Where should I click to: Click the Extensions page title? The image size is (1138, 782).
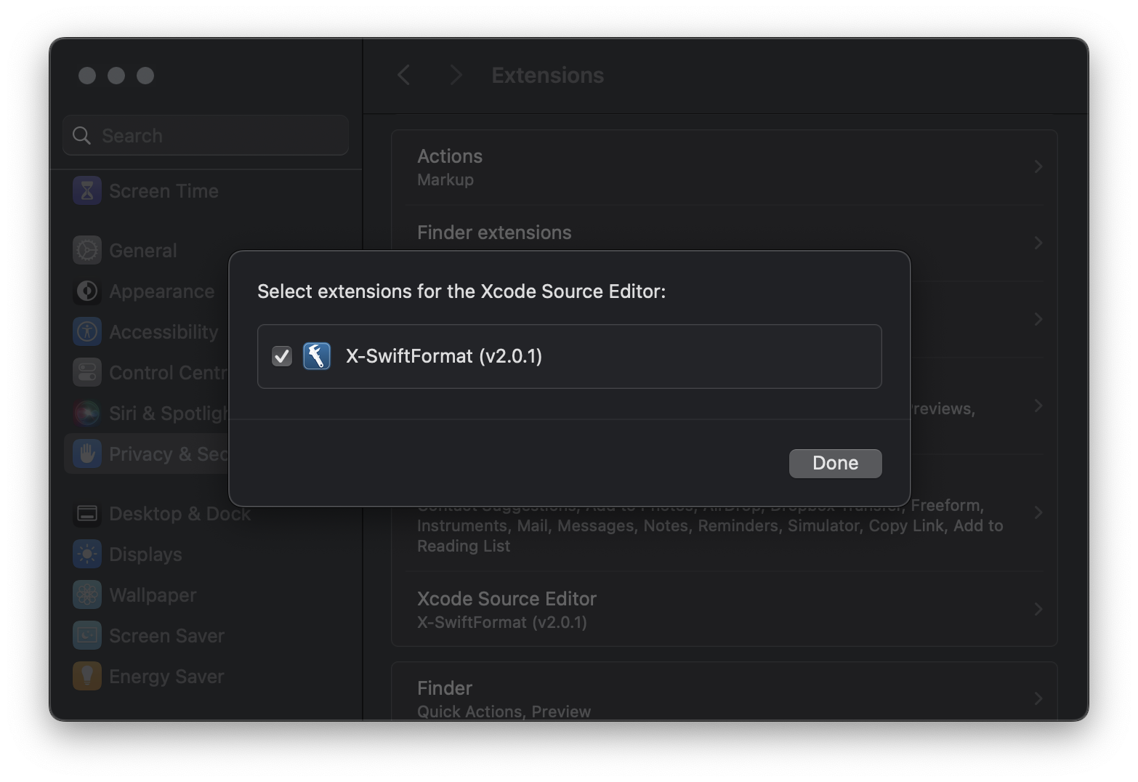pos(547,75)
